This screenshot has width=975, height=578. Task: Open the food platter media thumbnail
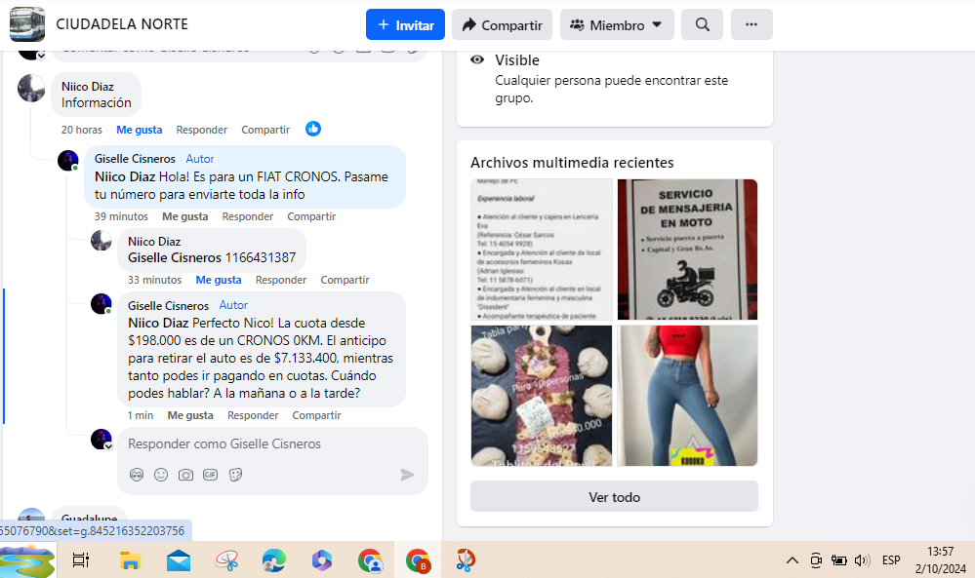(x=542, y=396)
